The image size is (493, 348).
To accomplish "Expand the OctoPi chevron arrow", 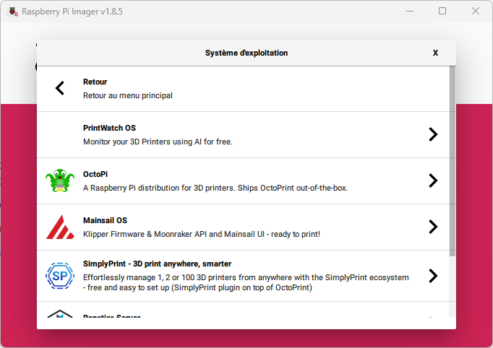I will 433,180.
